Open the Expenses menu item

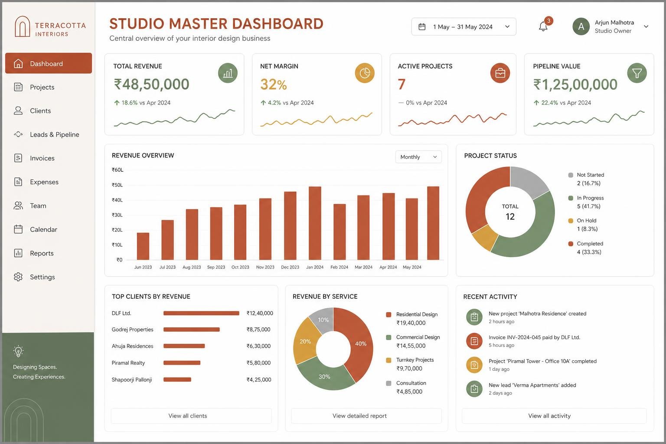pos(49,182)
